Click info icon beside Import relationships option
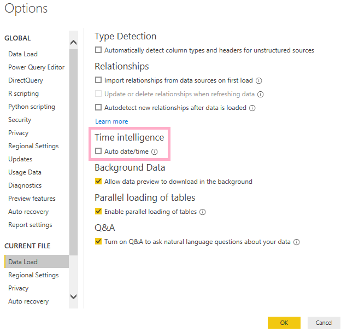The width and height of the screenshot is (347, 332). [x=258, y=80]
